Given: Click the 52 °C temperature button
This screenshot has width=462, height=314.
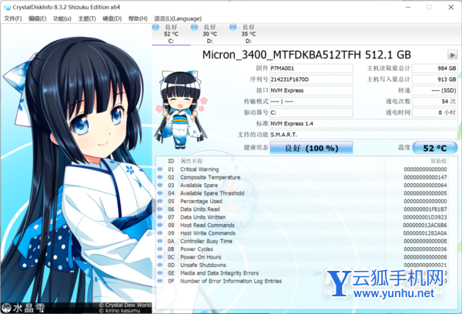Looking at the screenshot, I should coord(435,148).
